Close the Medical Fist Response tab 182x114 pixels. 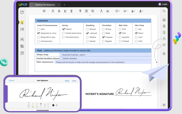coord(59,5)
